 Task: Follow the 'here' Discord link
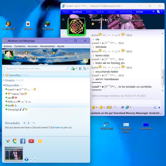point(58,128)
